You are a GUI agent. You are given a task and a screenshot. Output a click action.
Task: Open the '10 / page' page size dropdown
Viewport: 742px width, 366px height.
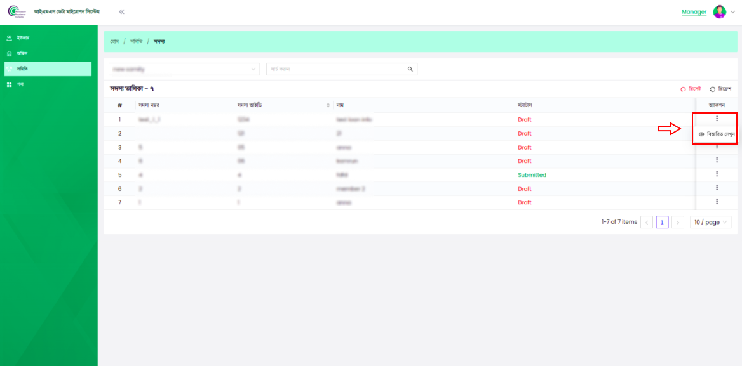(x=710, y=222)
